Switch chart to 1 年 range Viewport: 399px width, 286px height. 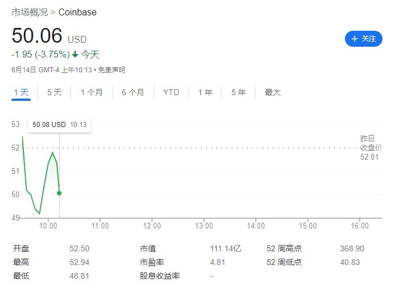205,92
